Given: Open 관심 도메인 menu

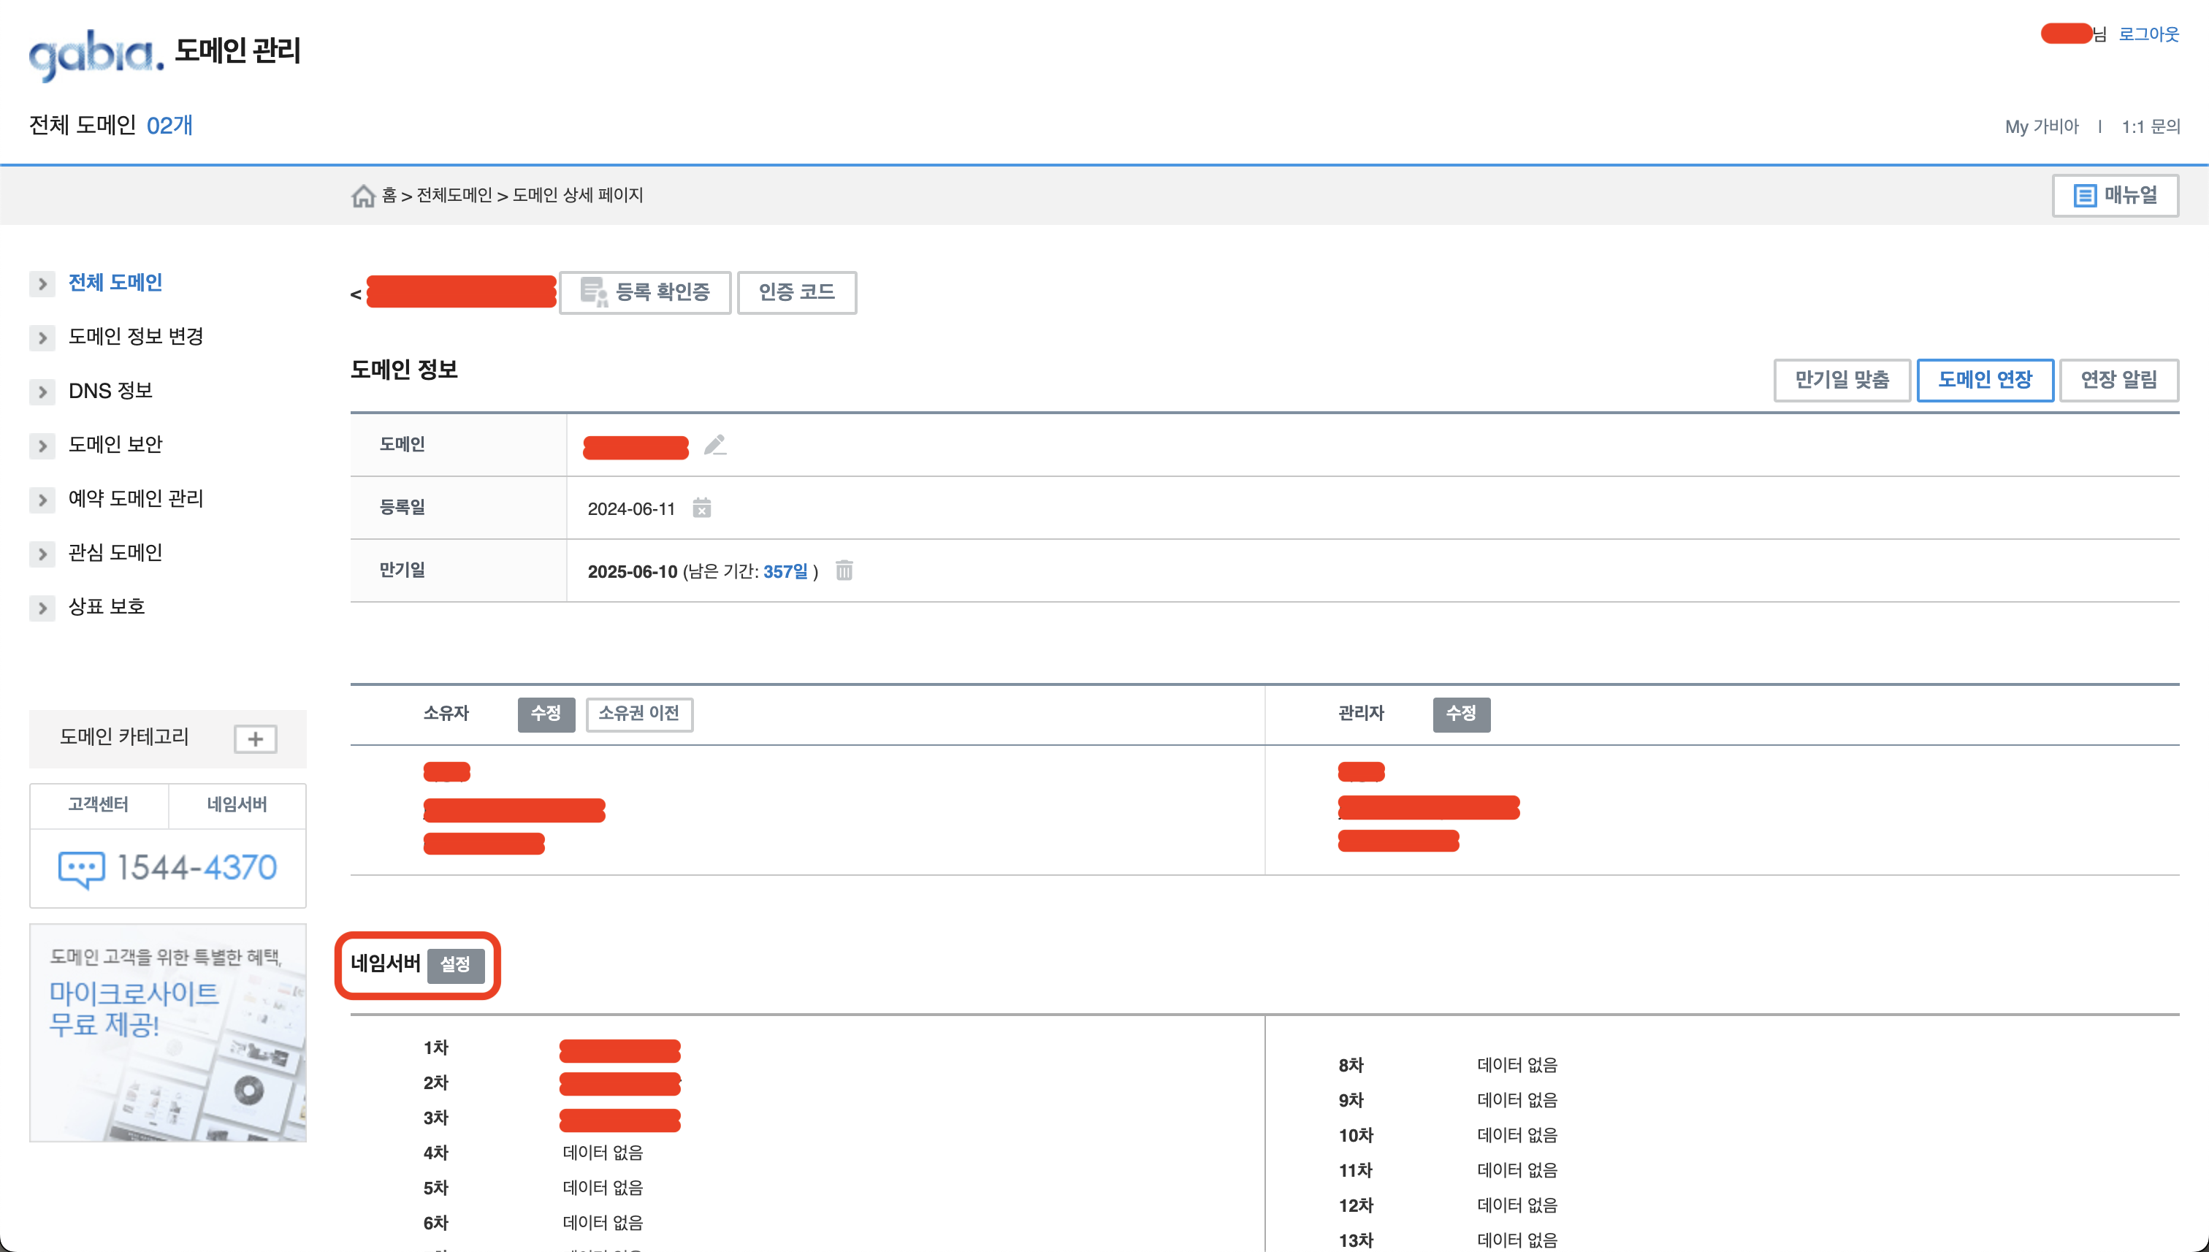Looking at the screenshot, I should pyautogui.click(x=115, y=553).
